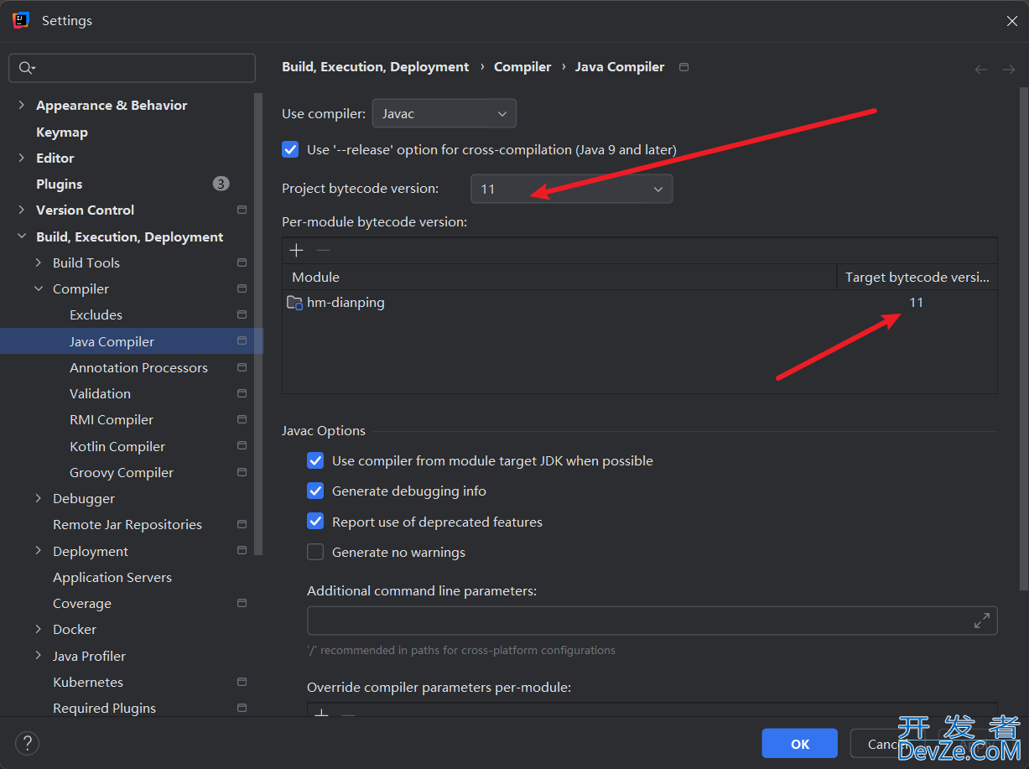The image size is (1029, 769).
Task: Disable Generate debugging info checkbox
Action: point(315,491)
